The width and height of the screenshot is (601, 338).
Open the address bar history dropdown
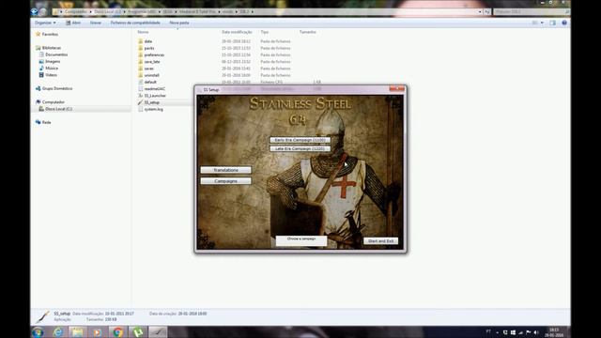[x=480, y=12]
